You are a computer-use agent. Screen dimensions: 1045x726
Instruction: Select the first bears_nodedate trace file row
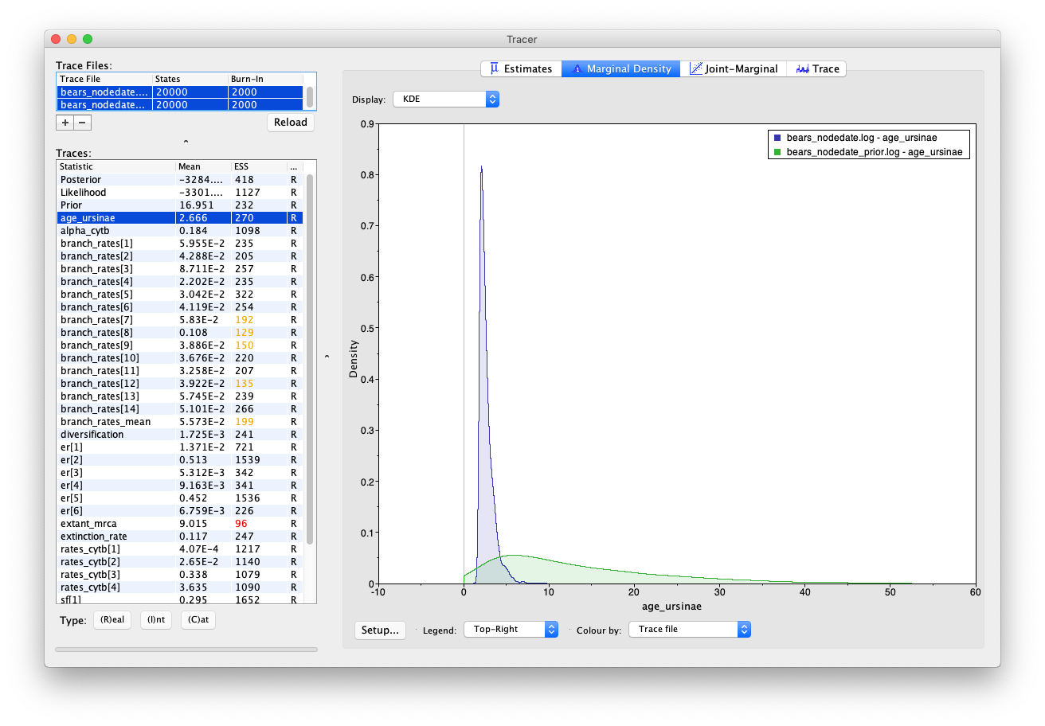180,92
